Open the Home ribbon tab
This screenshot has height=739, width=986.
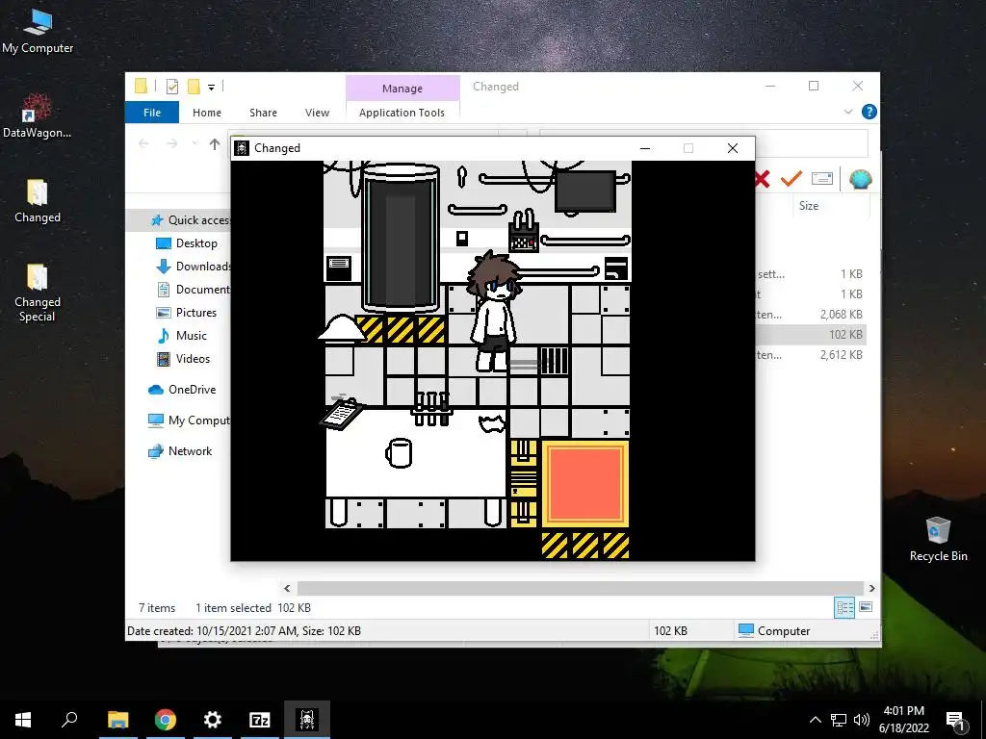point(207,113)
